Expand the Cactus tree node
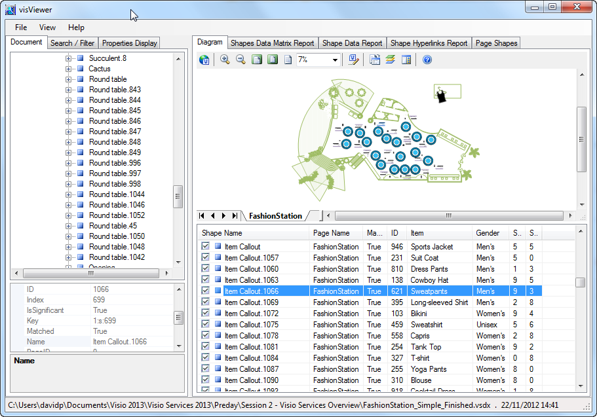597x417 pixels. pos(68,68)
